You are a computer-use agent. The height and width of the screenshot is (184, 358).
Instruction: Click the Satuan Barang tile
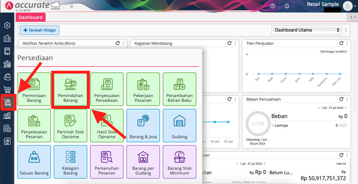pos(34,162)
